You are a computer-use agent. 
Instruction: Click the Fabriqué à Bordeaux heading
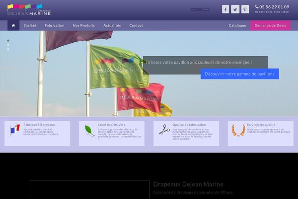click(x=39, y=125)
